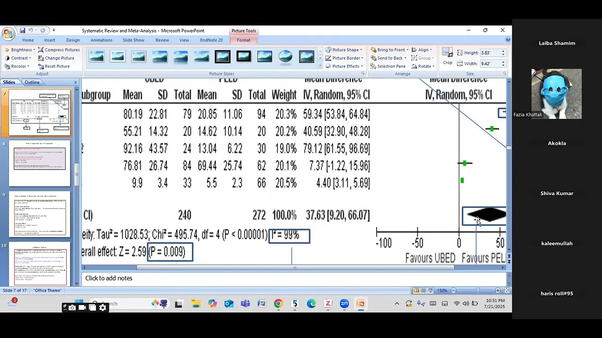Click the picture Height input field
This screenshot has height=338, width=602.
point(490,53)
